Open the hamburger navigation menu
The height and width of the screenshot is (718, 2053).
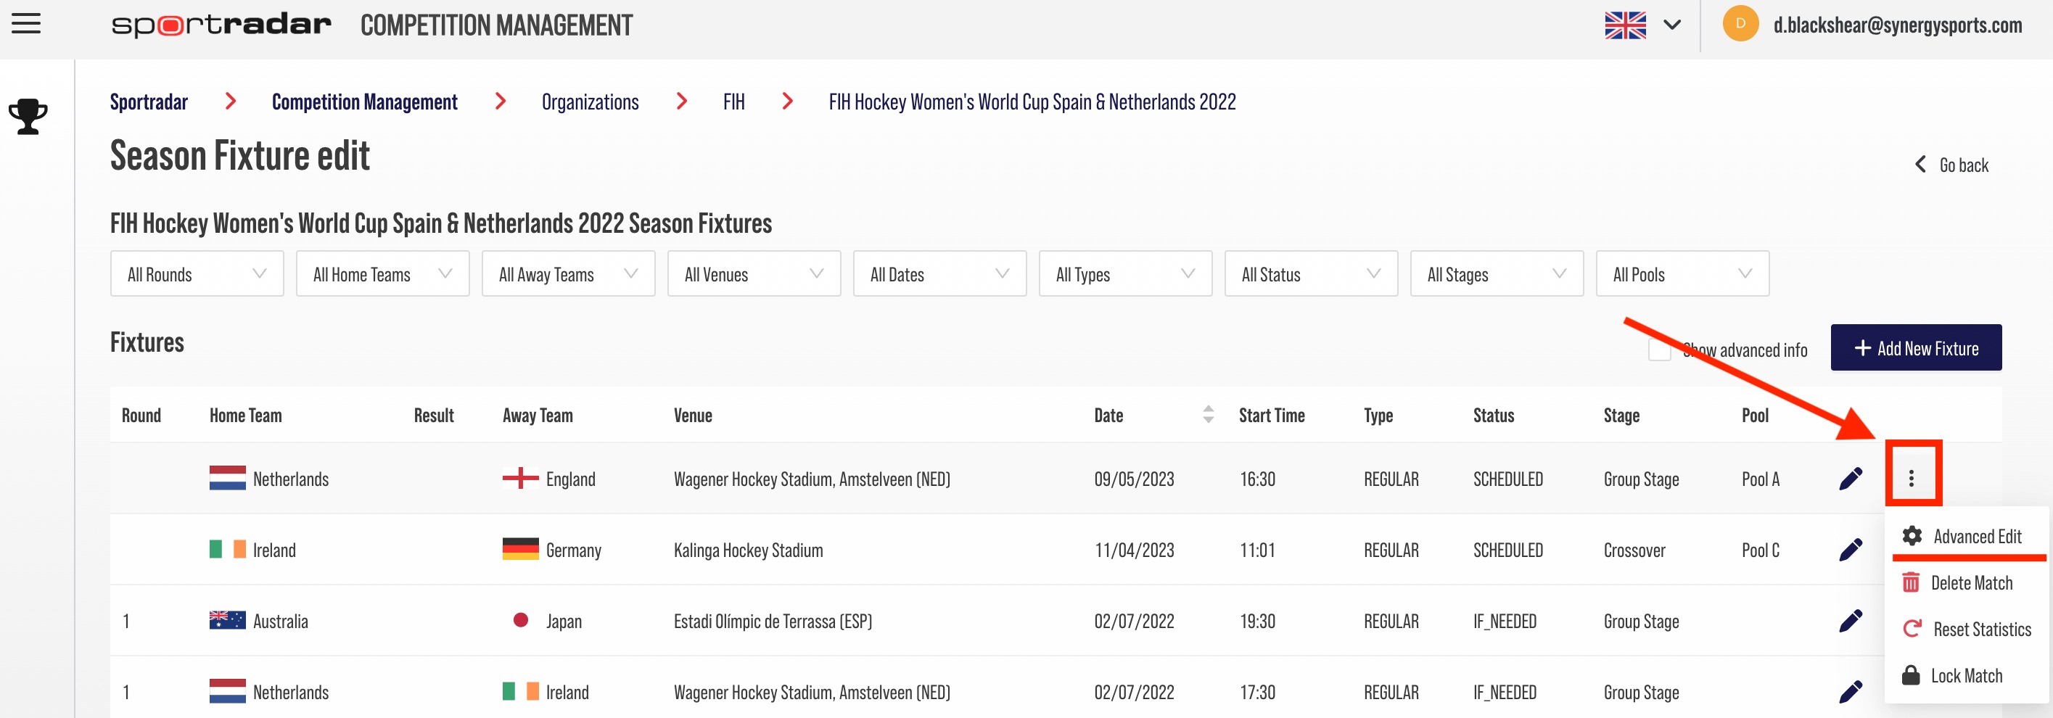pyautogui.click(x=25, y=24)
